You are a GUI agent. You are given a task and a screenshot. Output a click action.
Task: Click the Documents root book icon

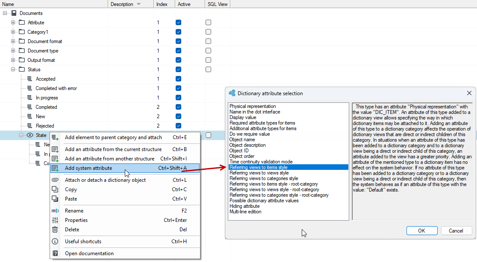click(14, 13)
